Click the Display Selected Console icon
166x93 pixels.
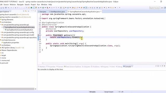[158, 66]
